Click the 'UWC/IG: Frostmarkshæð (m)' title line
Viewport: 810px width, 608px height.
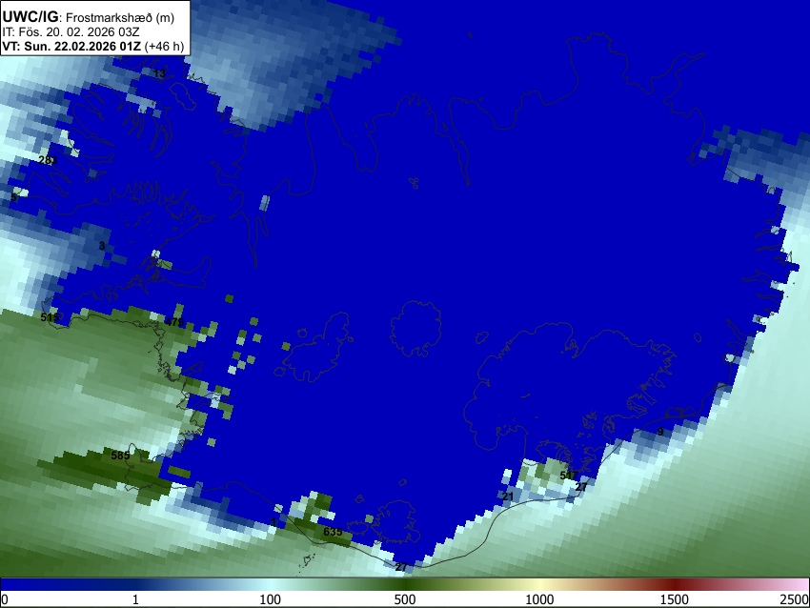pos(89,17)
